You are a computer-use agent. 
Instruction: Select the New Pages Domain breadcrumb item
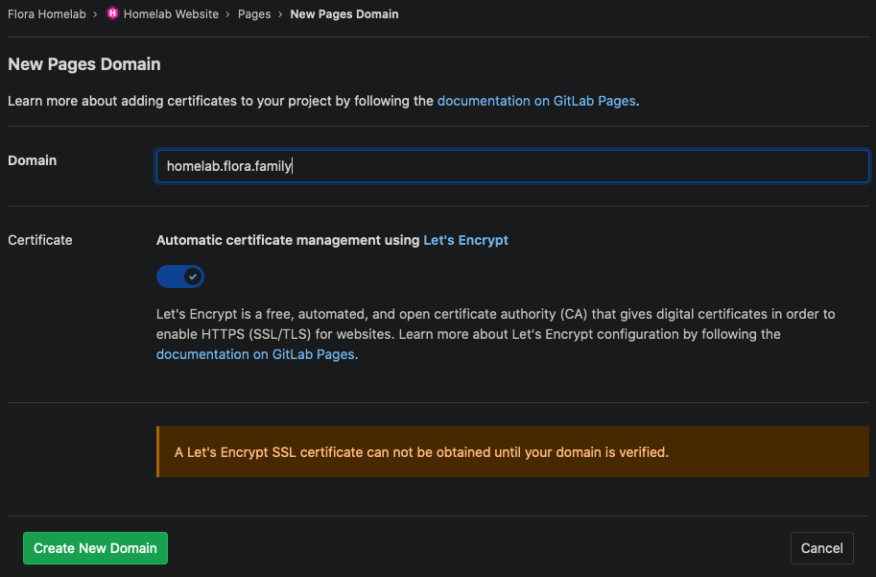point(343,14)
